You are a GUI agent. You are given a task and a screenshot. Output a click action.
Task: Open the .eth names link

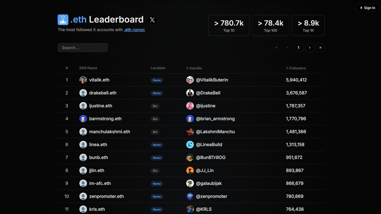[x=134, y=30]
